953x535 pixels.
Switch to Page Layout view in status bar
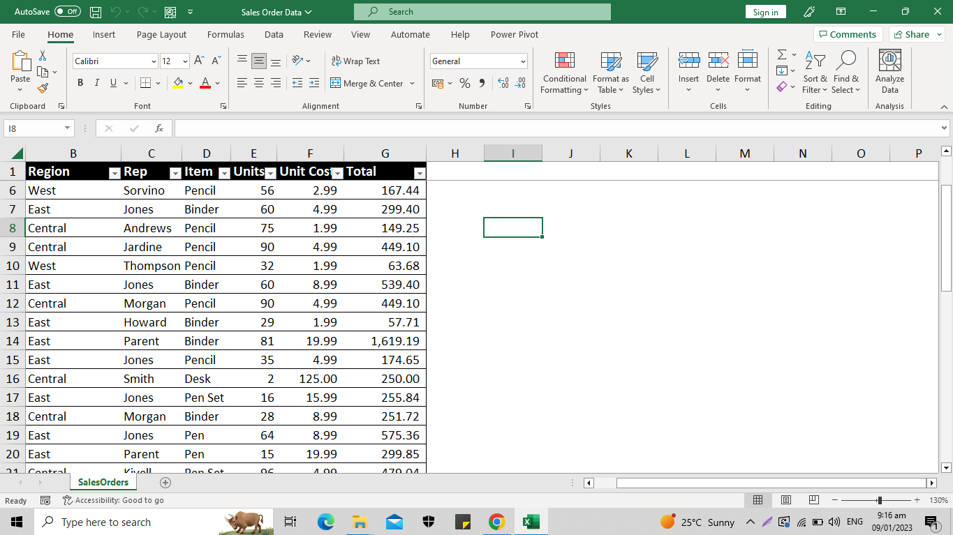point(785,500)
